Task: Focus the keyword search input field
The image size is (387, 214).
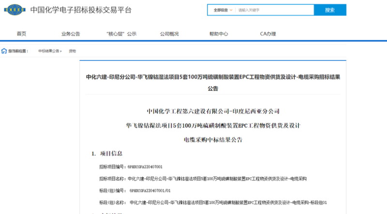Action: [x=274, y=10]
